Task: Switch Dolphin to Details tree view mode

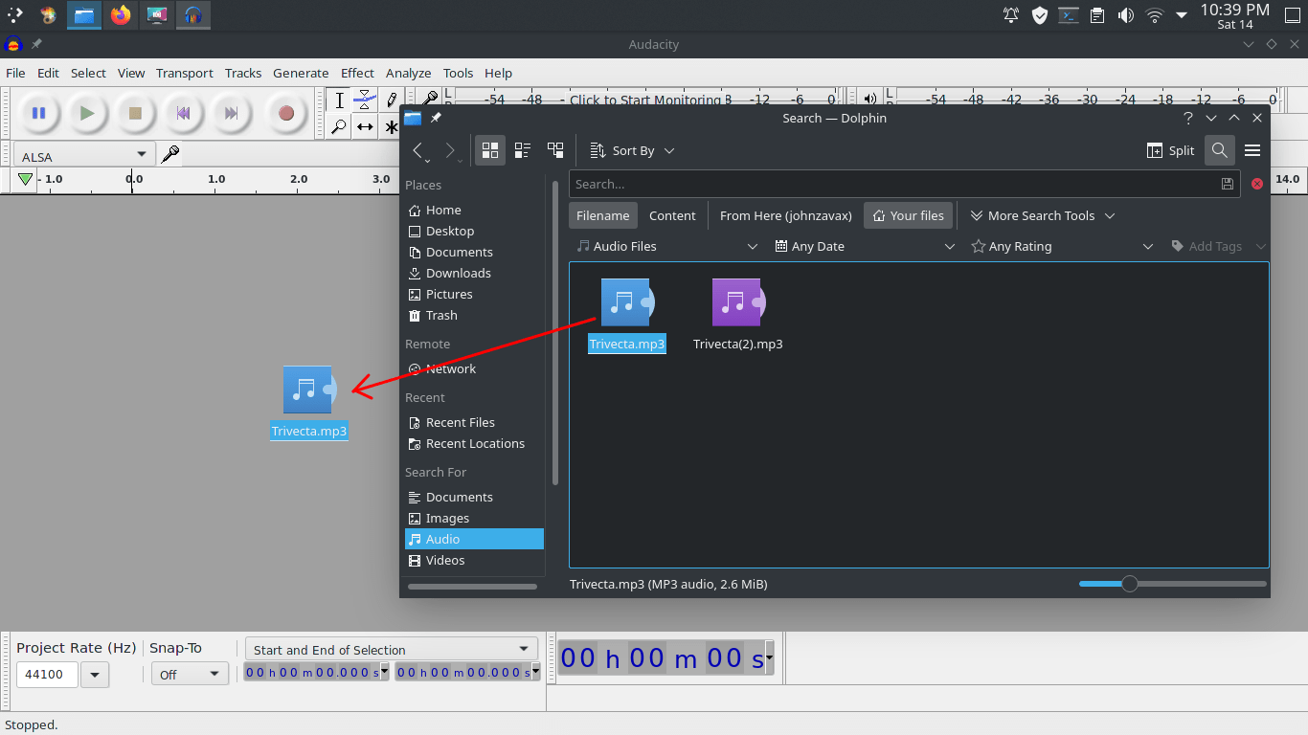Action: tap(555, 150)
